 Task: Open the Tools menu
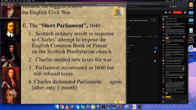(x=24, y=1)
